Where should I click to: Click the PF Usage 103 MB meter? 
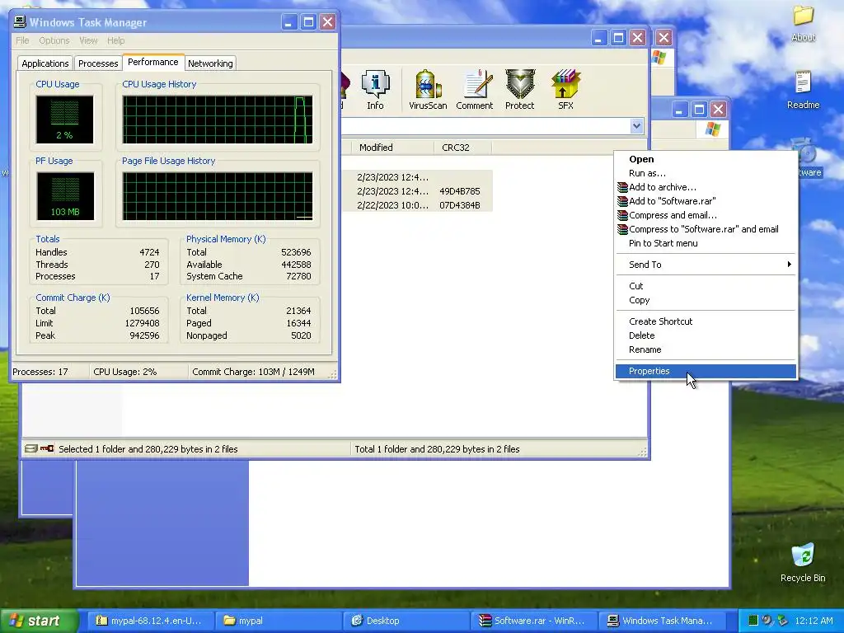click(x=65, y=196)
